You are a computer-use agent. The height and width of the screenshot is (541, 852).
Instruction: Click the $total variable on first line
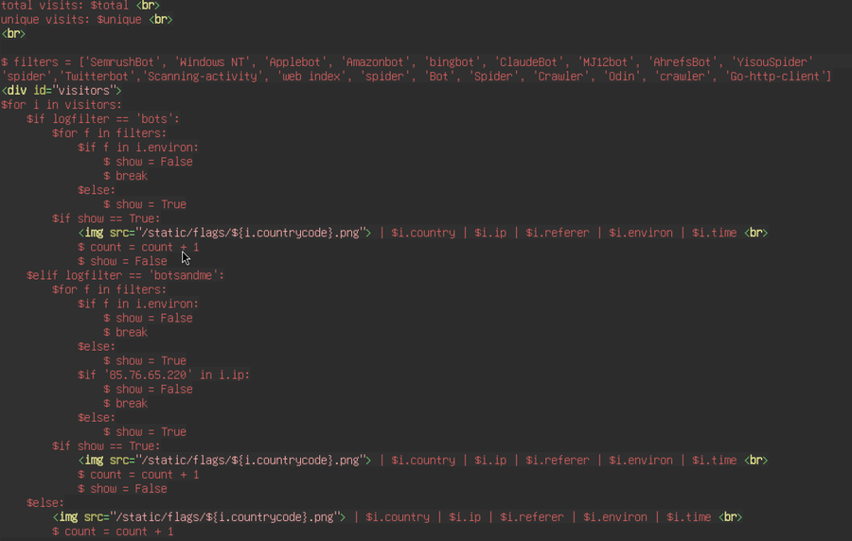pyautogui.click(x=110, y=6)
